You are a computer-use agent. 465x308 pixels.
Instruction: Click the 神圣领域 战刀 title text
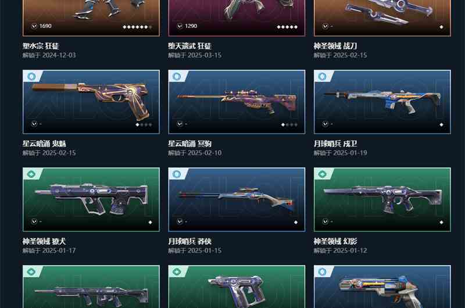click(335, 46)
